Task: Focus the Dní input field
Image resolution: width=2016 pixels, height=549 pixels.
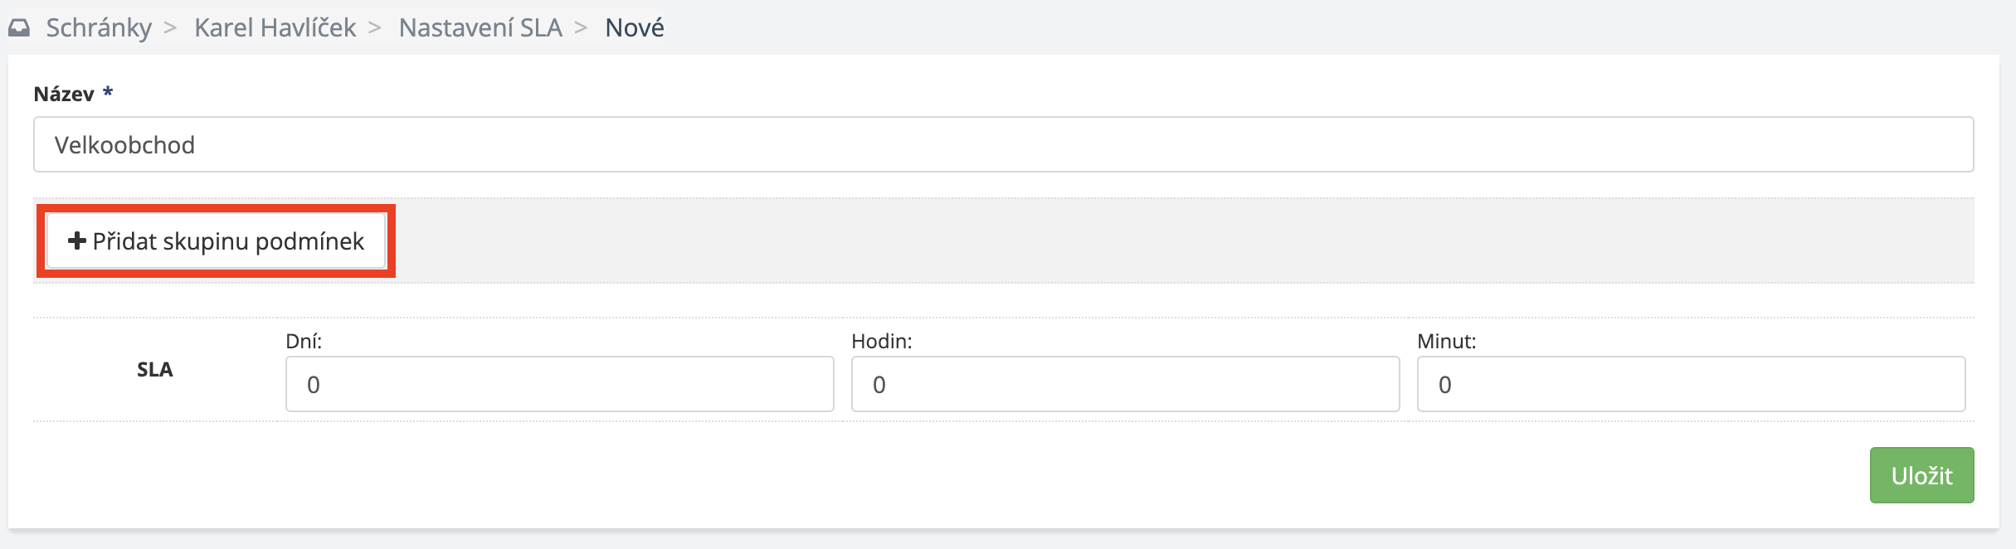Action: pyautogui.click(x=559, y=385)
